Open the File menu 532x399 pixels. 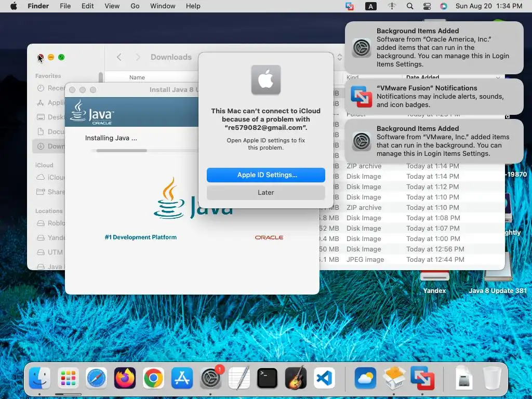tap(65, 6)
